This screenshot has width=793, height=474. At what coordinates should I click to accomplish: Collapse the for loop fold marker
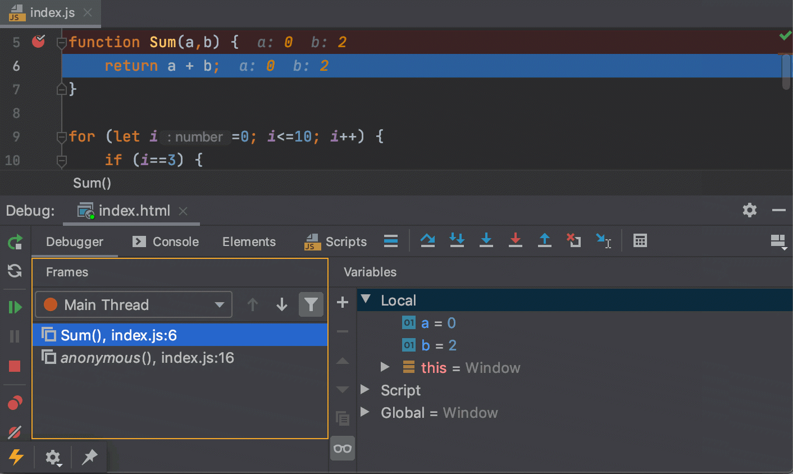coord(62,136)
